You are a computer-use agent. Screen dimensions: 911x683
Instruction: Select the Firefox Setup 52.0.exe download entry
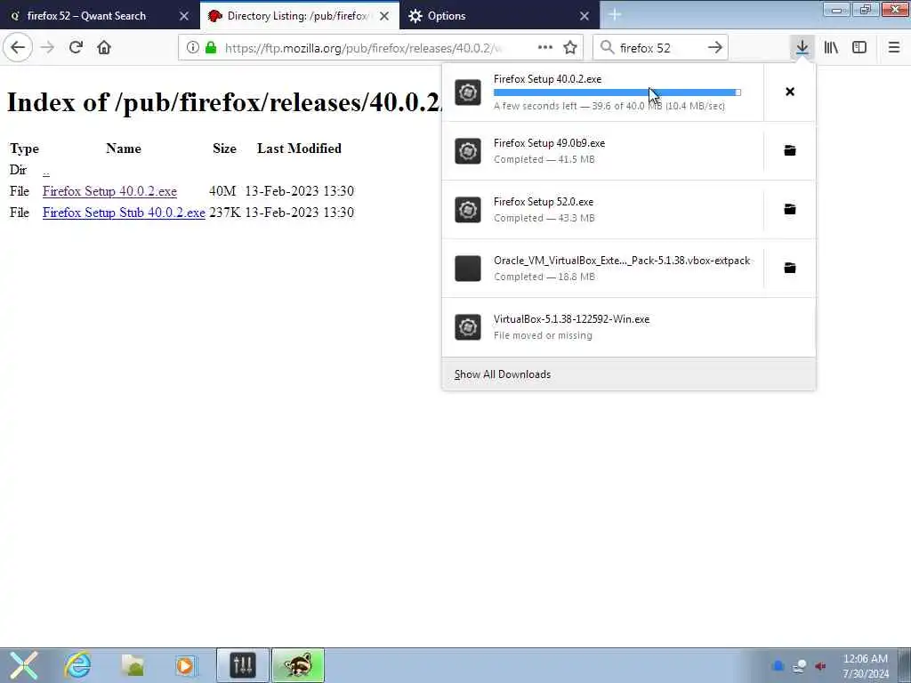(x=602, y=210)
